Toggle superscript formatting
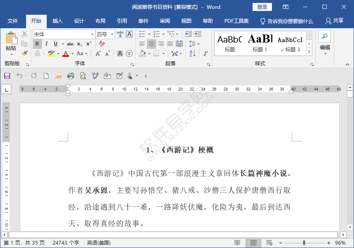Viewport: 354px width, 248px height. tap(89, 44)
